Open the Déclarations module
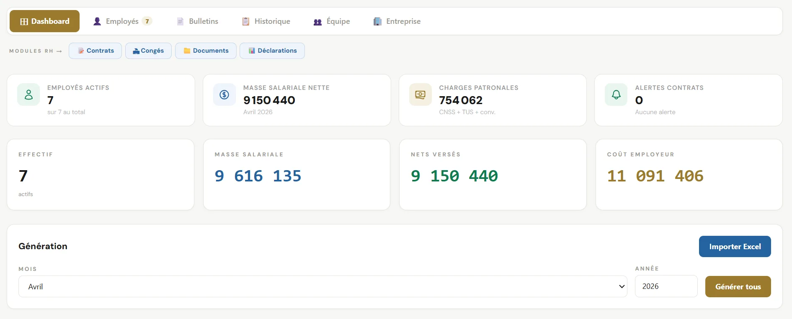 point(272,51)
